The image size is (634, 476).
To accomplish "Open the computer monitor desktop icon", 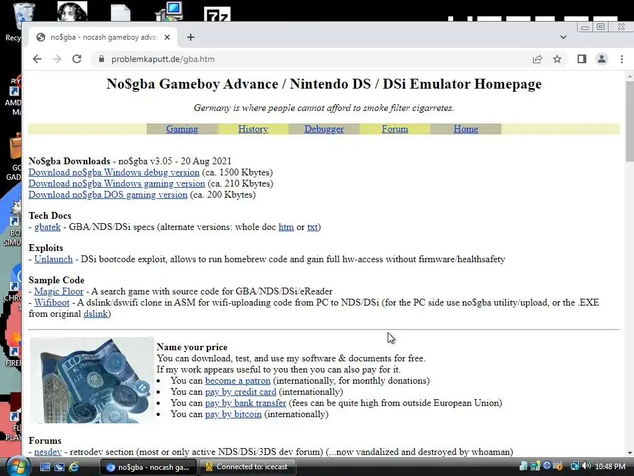I will point(170,11).
